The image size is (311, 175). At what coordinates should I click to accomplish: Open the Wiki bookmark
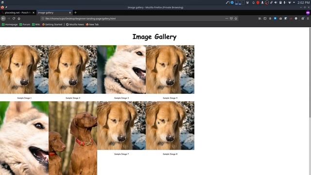pyautogui.click(x=36, y=24)
